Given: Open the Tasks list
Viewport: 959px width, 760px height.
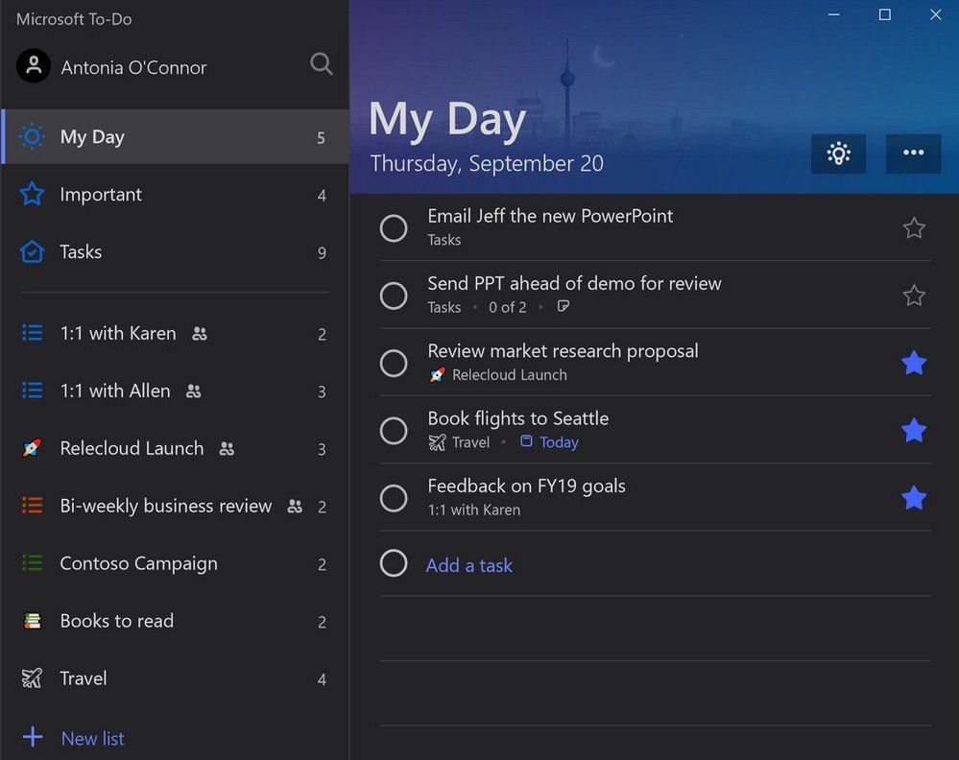Looking at the screenshot, I should click(80, 251).
